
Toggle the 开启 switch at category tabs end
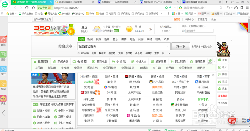(210, 61)
